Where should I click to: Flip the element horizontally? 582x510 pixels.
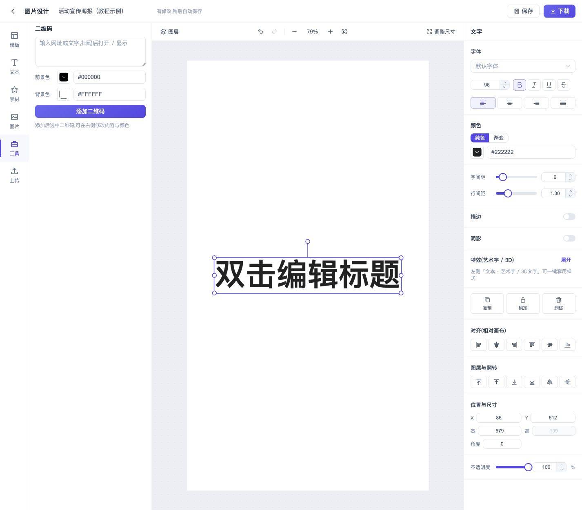[550, 382]
